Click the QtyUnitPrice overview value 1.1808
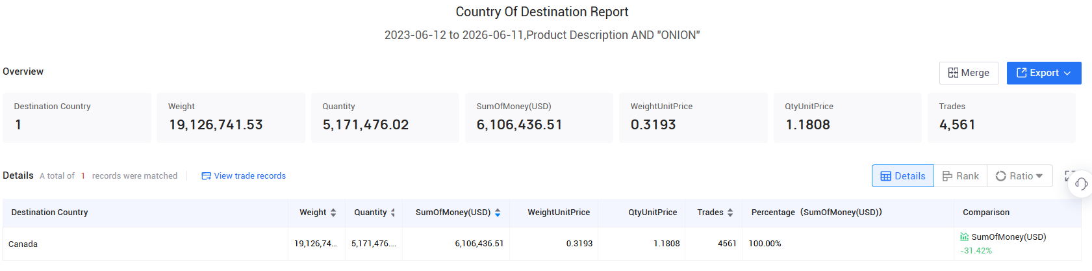The width and height of the screenshot is (1092, 271). (807, 125)
